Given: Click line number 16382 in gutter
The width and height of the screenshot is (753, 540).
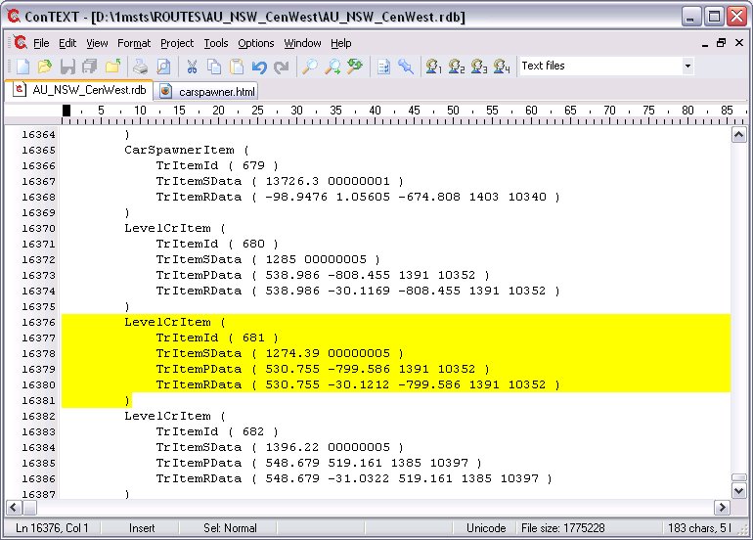Looking at the screenshot, I should (x=38, y=416).
